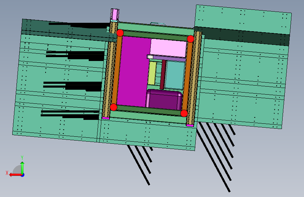Screen dimensions: 304x197
Task: Select the teal rectangular block in the model
Action: pyautogui.click(x=175, y=75)
